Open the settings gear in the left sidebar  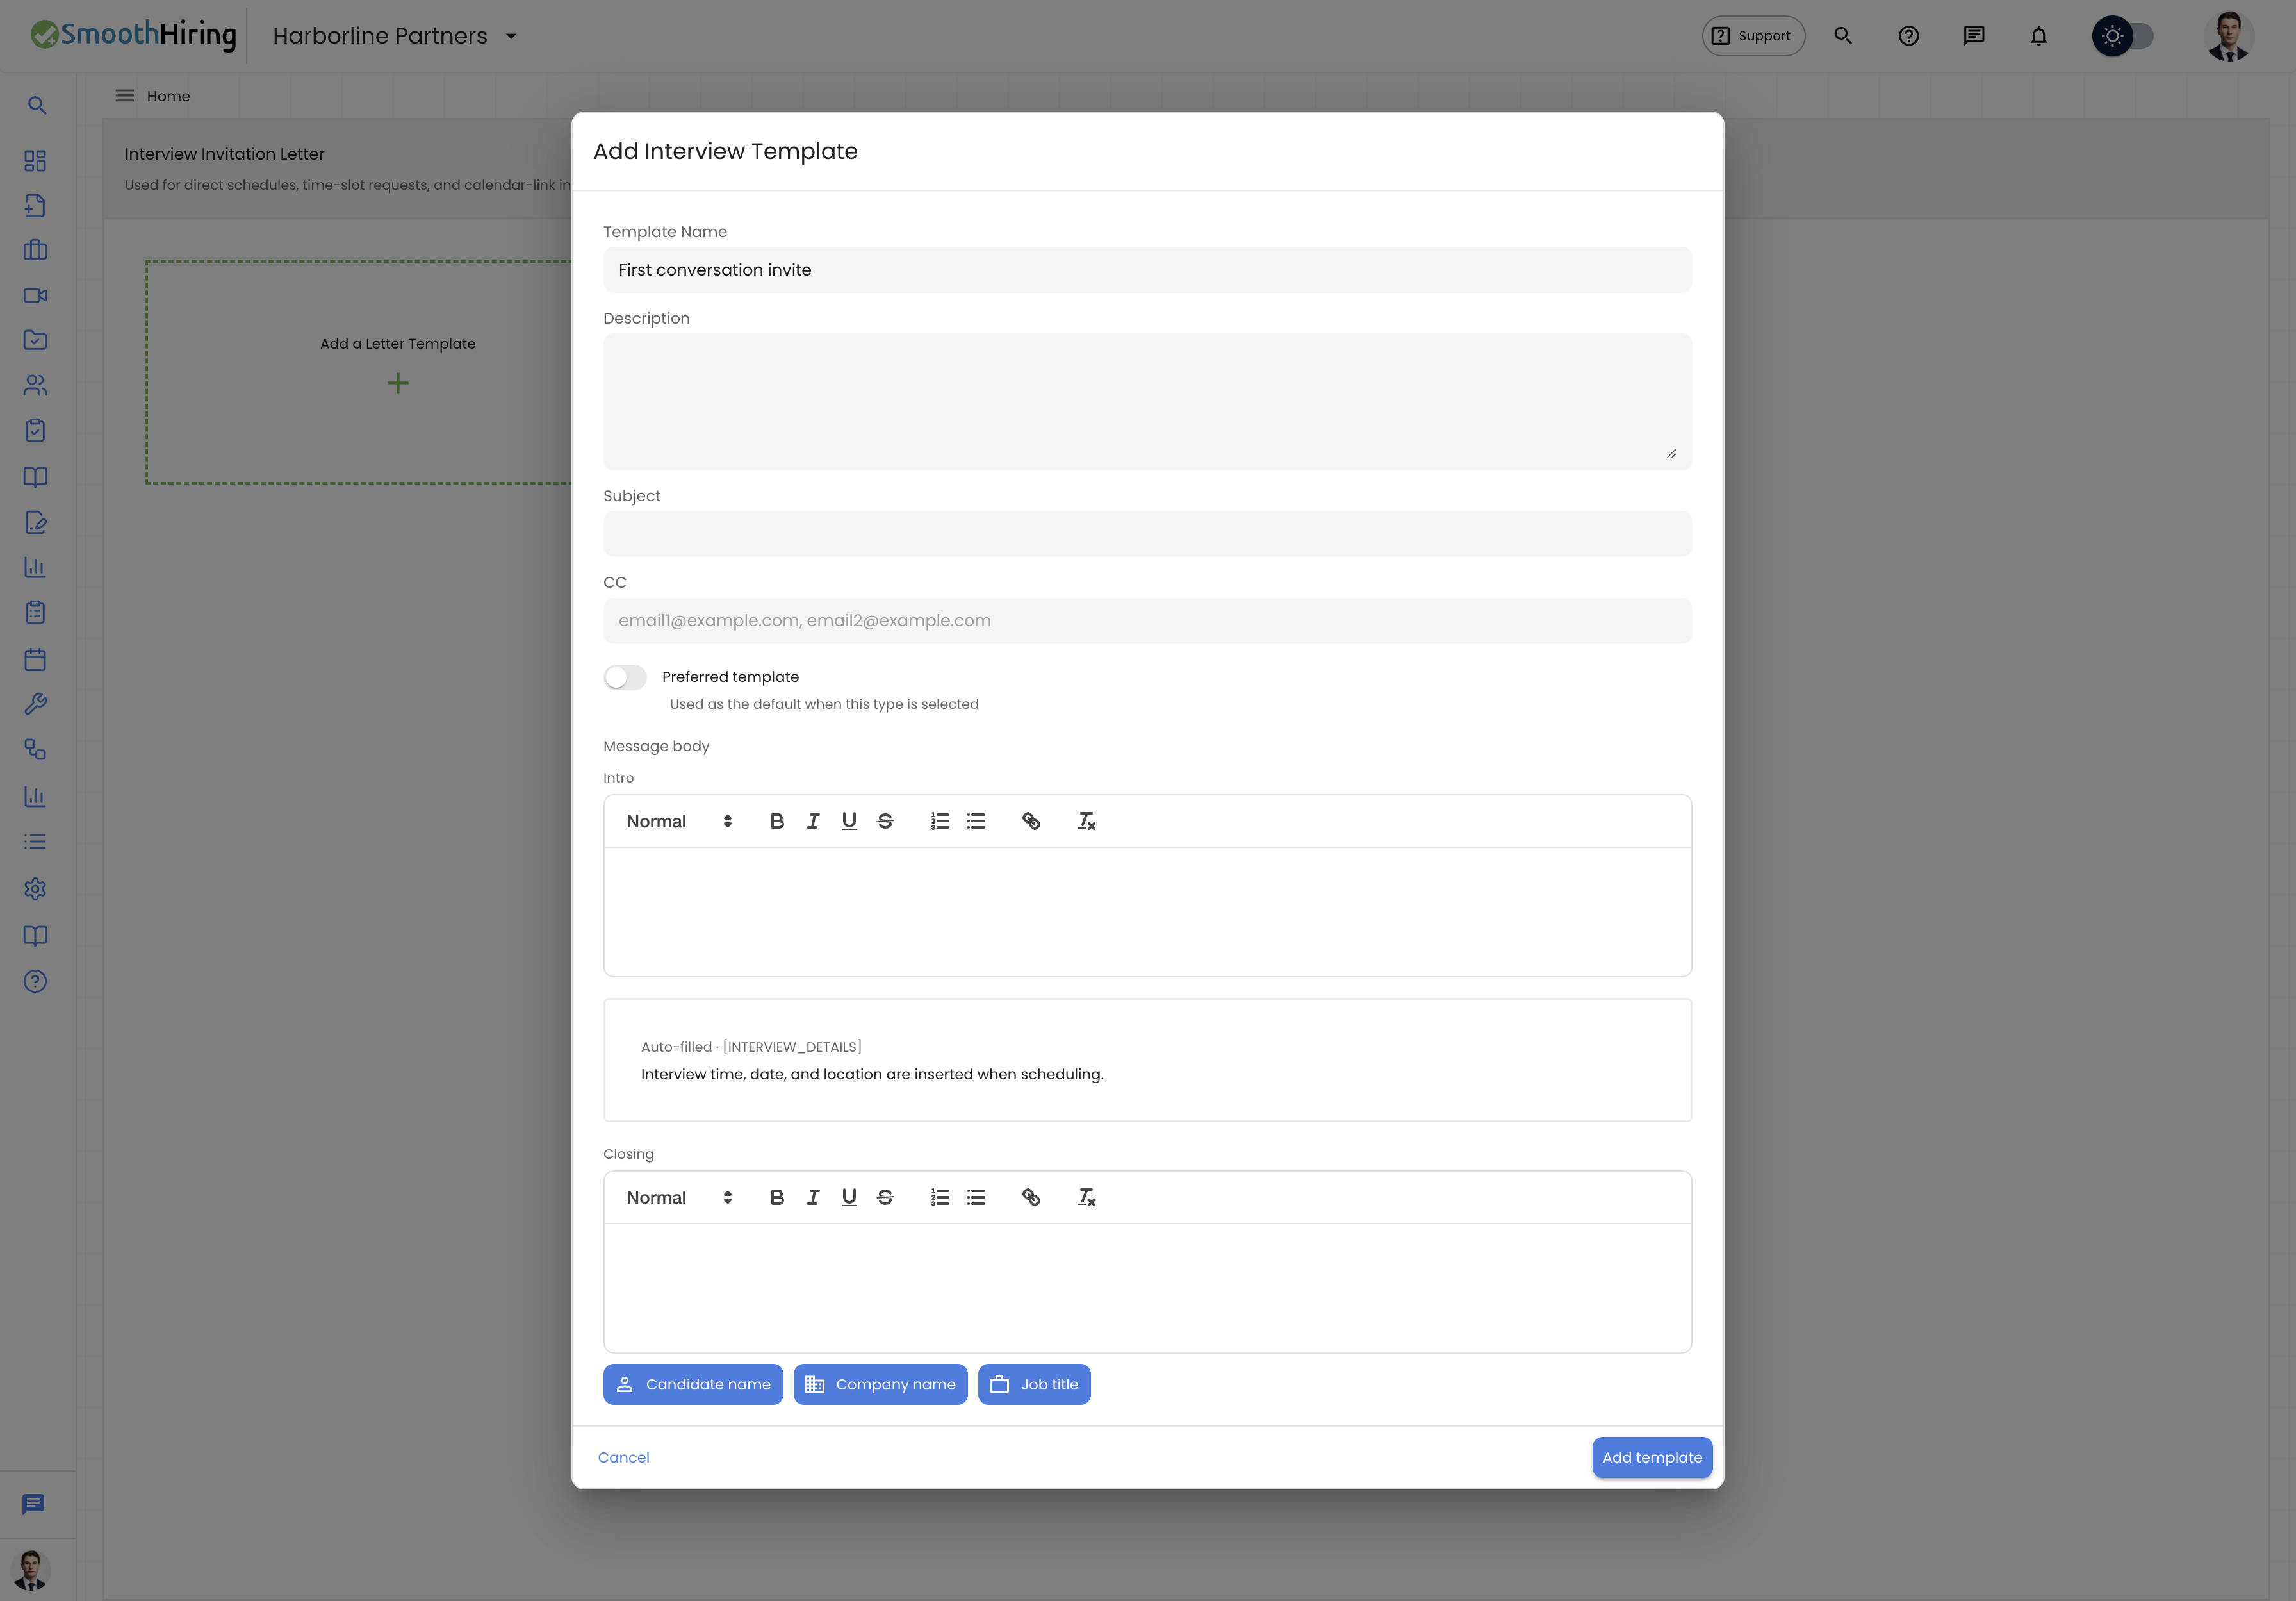point(35,888)
